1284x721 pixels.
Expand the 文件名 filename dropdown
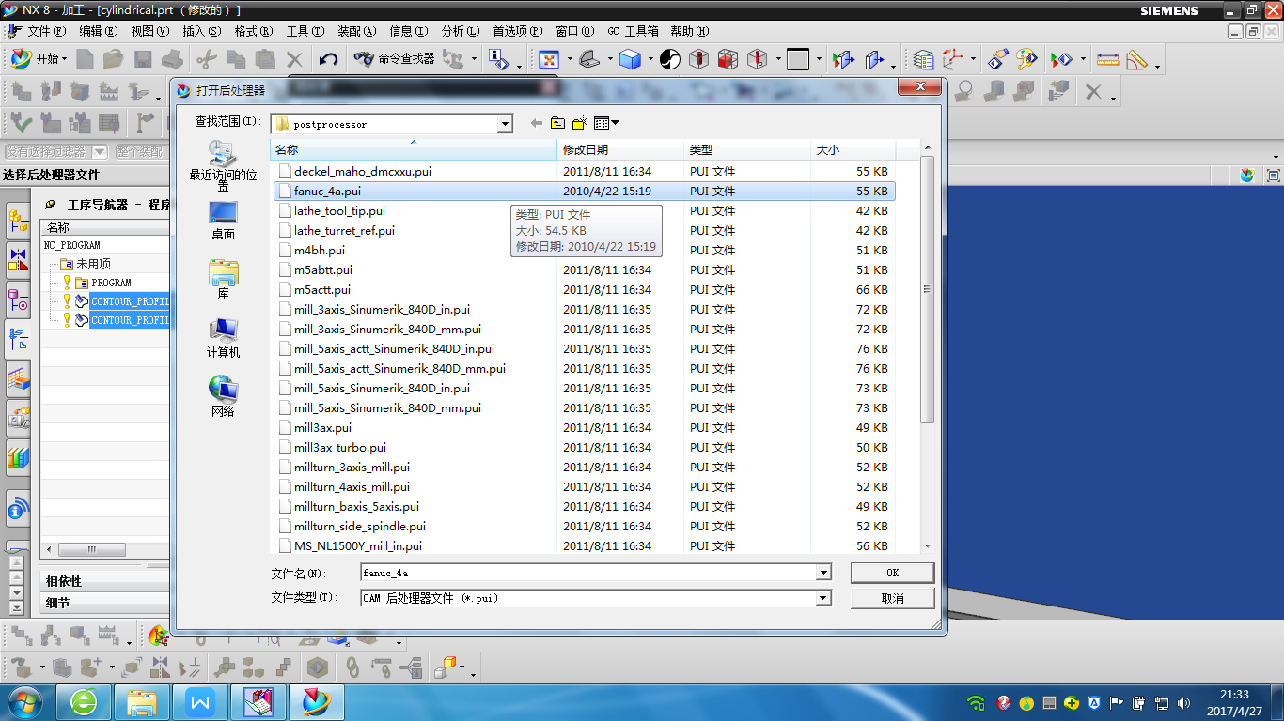(824, 573)
